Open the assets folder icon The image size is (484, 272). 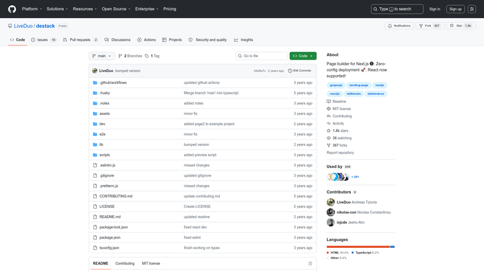(x=95, y=114)
